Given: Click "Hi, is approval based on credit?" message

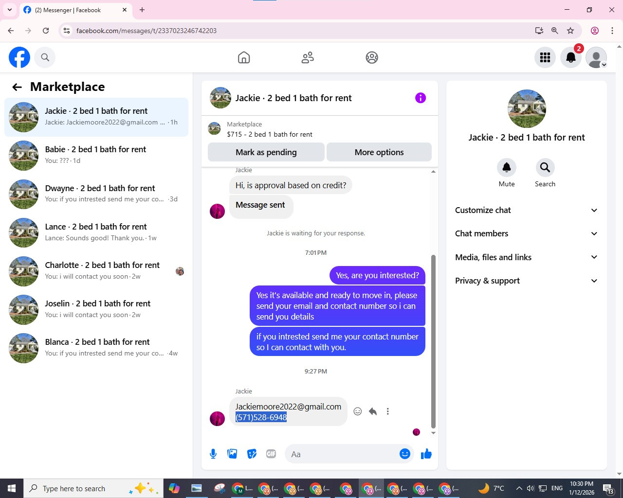Looking at the screenshot, I should 291,185.
